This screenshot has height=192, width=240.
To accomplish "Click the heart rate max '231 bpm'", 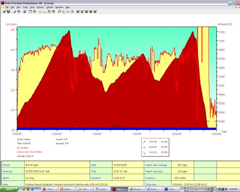I will 182,171.
